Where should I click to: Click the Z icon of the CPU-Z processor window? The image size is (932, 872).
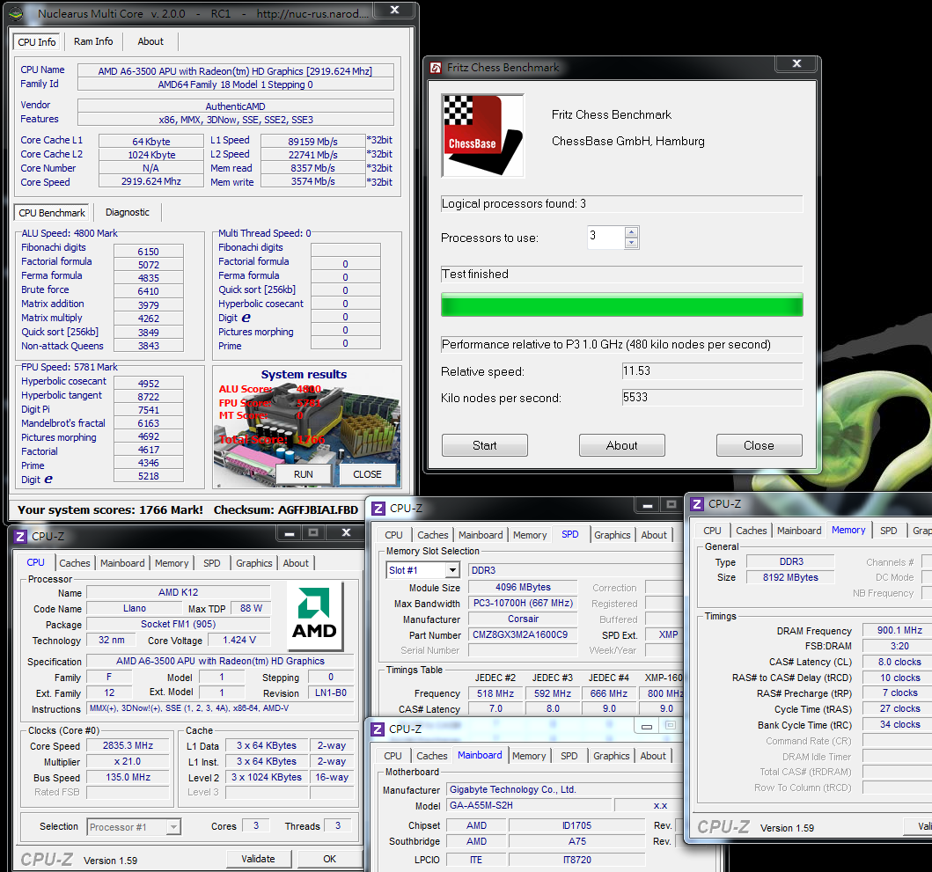coord(20,536)
